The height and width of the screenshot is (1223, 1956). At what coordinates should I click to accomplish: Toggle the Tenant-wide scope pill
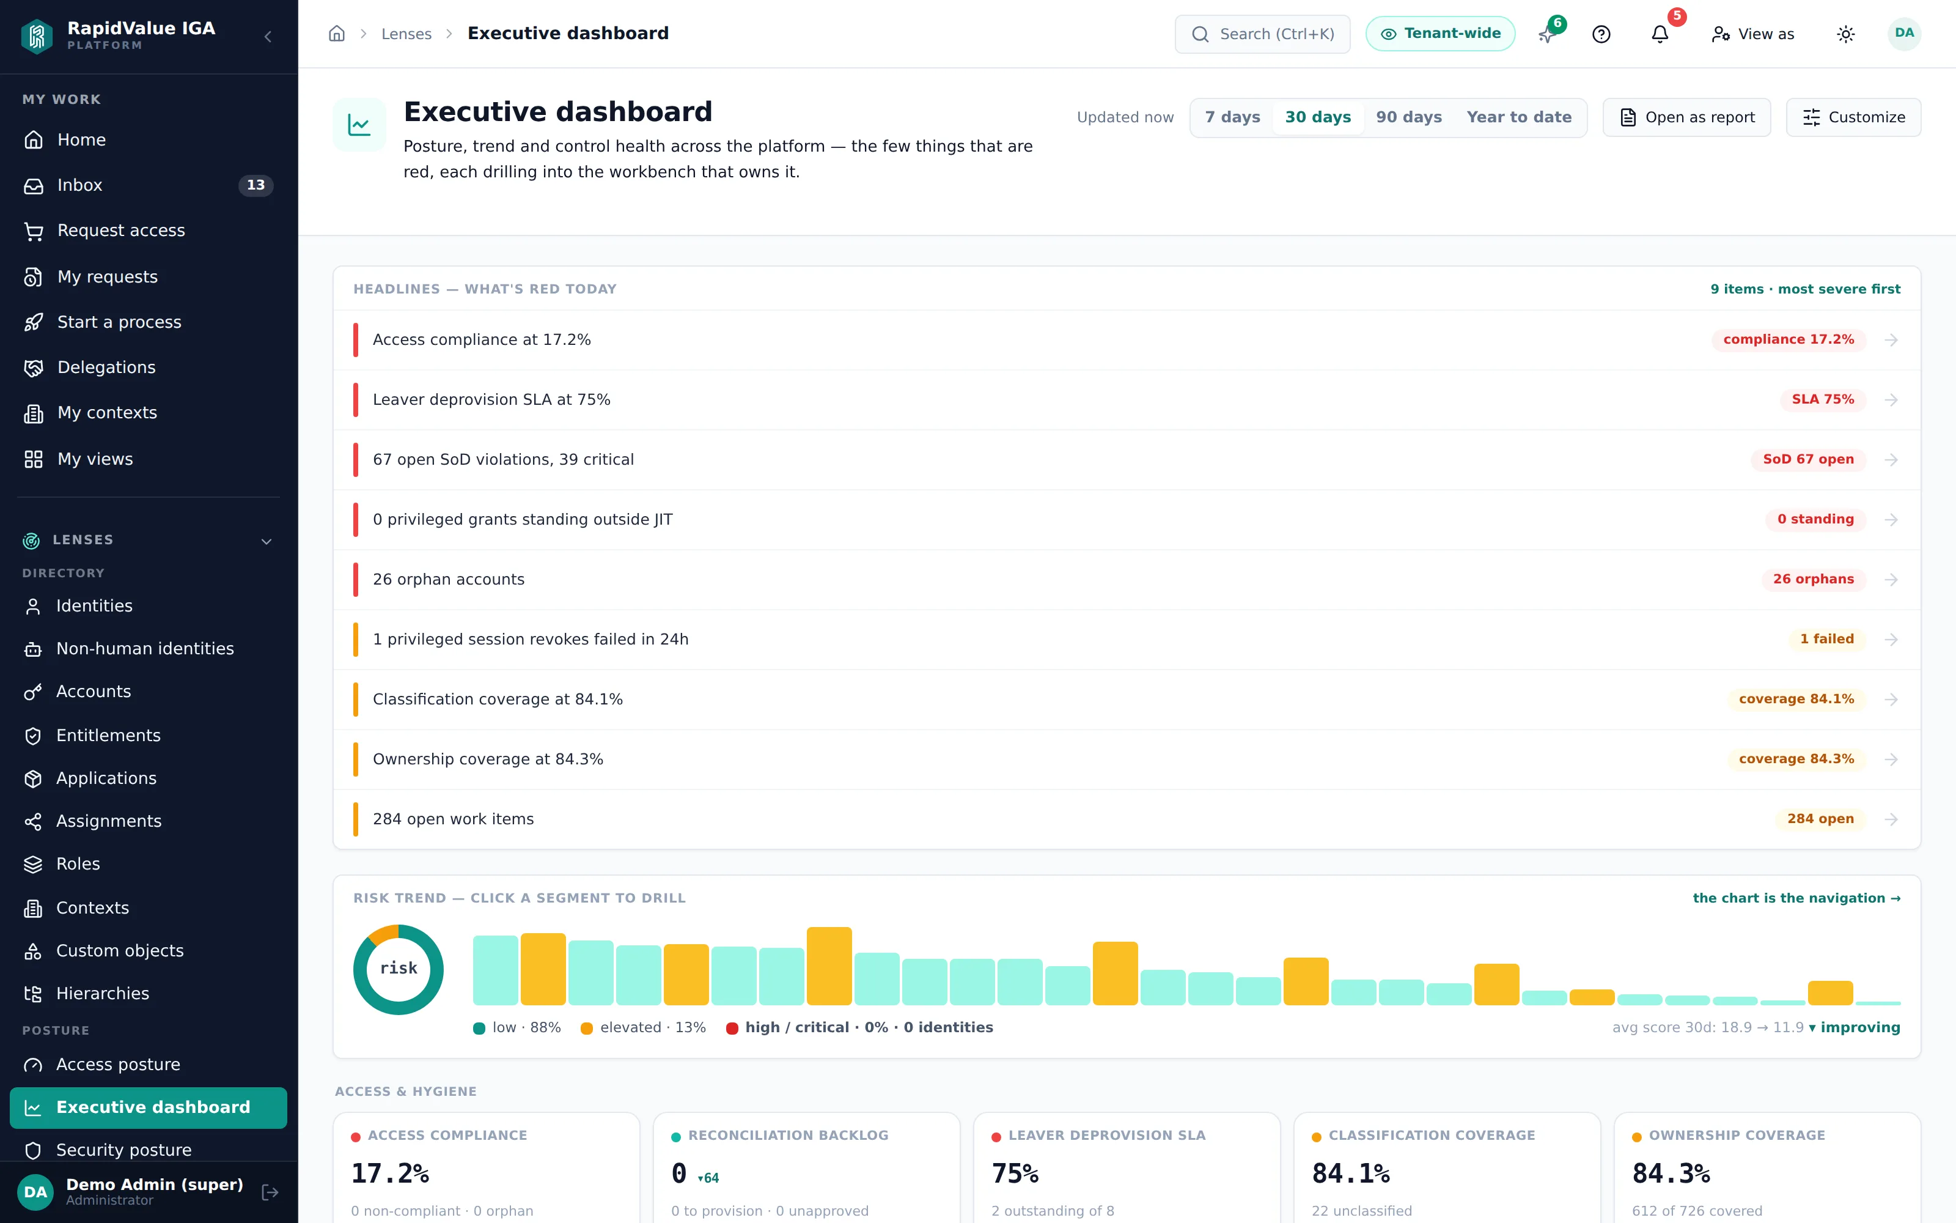point(1440,34)
